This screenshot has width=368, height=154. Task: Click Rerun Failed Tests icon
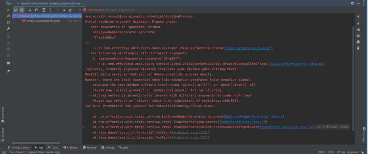pyautogui.click(x=8, y=16)
